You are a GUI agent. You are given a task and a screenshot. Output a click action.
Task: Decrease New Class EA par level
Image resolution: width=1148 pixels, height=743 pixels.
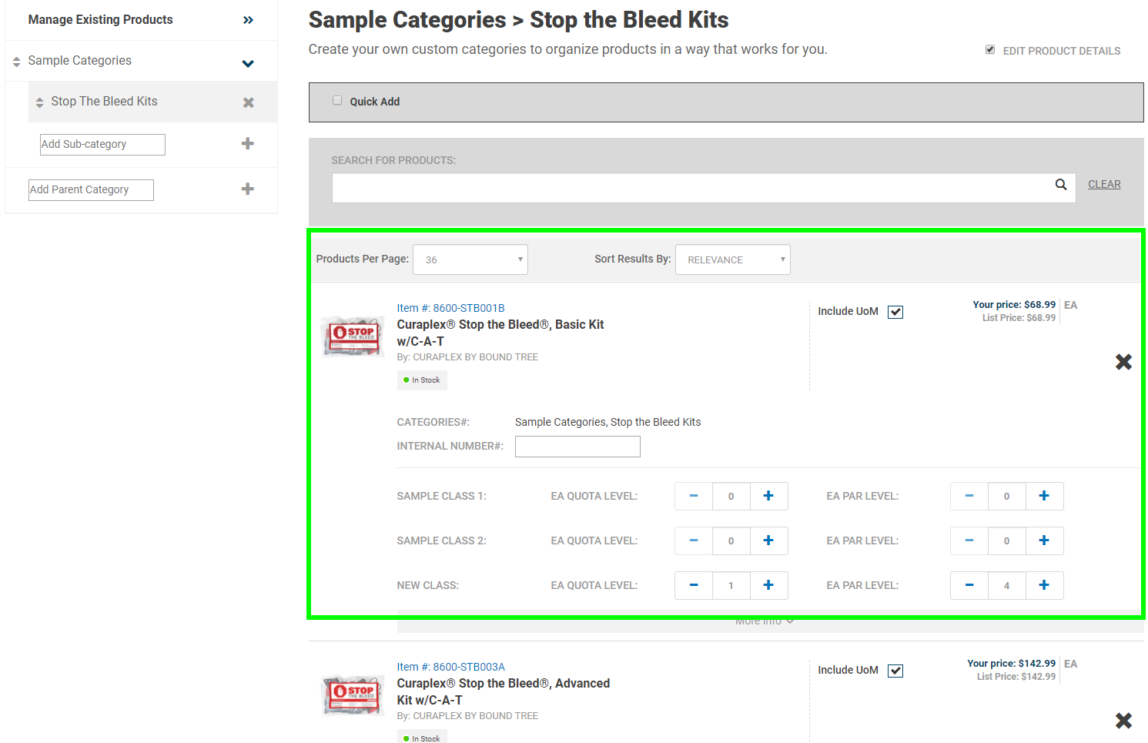pos(969,586)
